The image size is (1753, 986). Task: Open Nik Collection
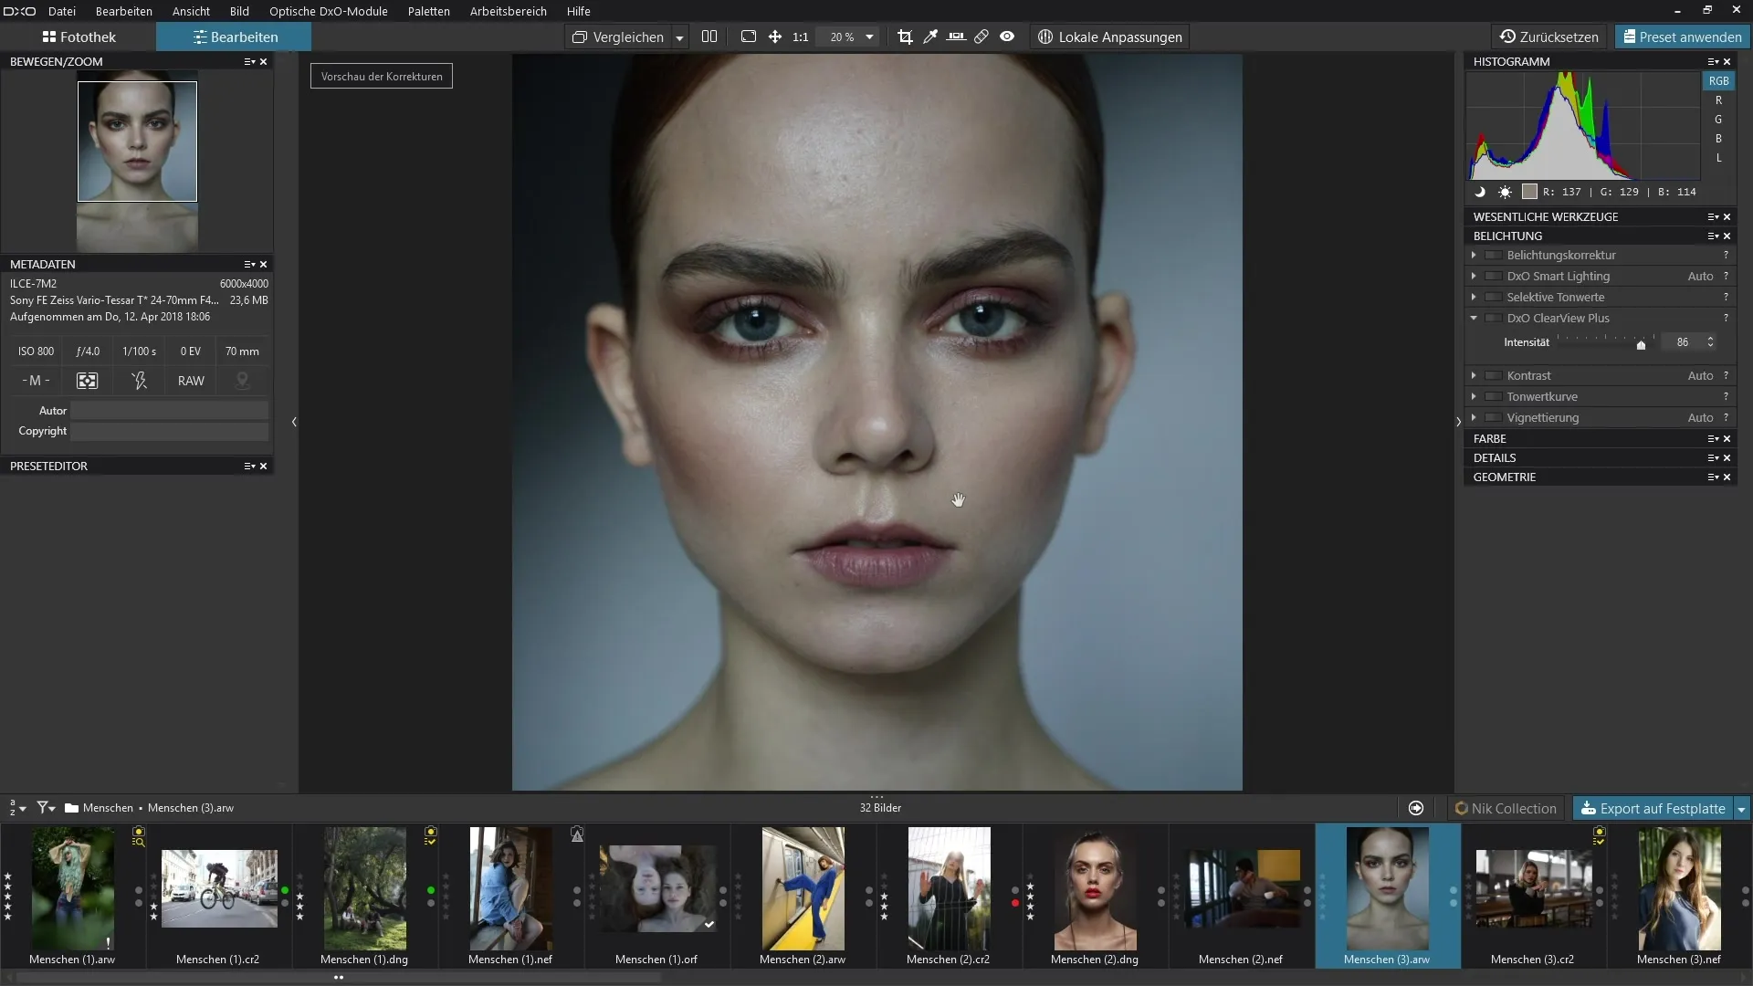coord(1506,809)
